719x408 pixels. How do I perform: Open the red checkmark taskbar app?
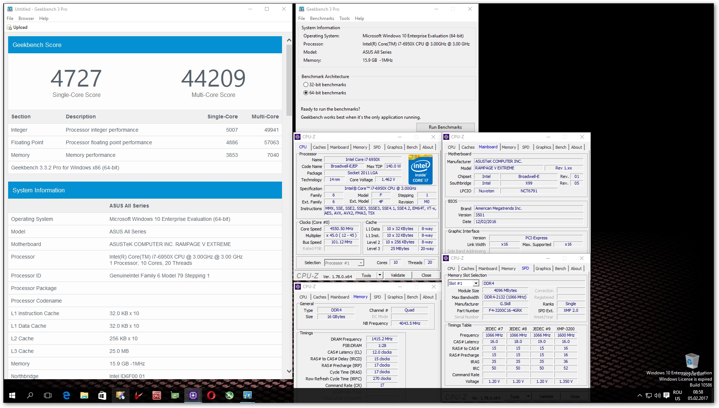coord(139,395)
